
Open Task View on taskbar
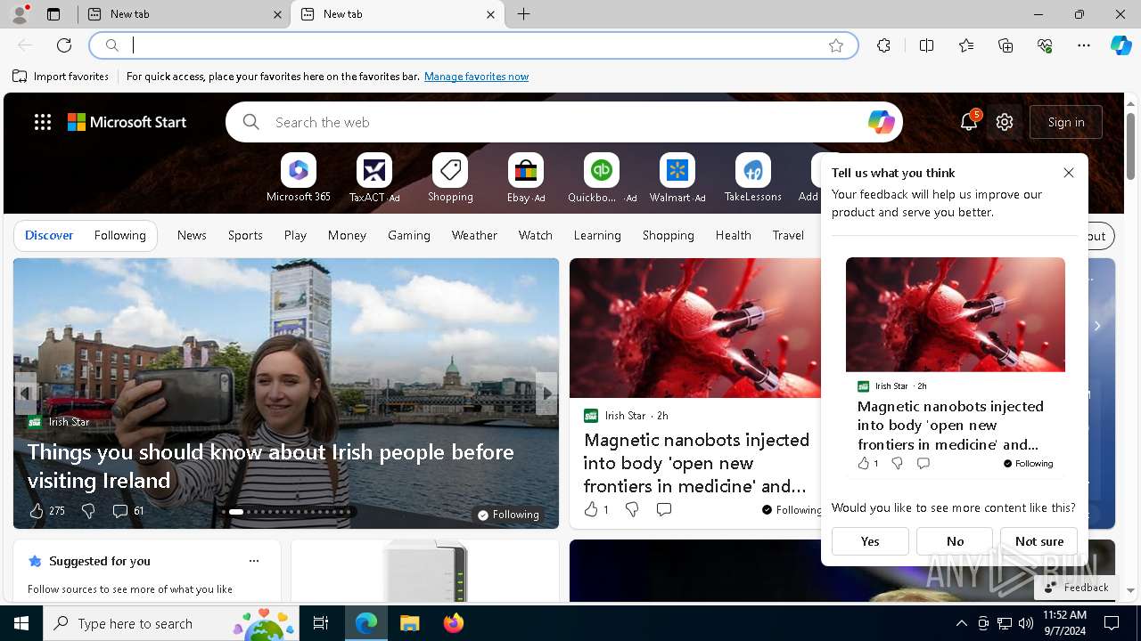tap(321, 623)
